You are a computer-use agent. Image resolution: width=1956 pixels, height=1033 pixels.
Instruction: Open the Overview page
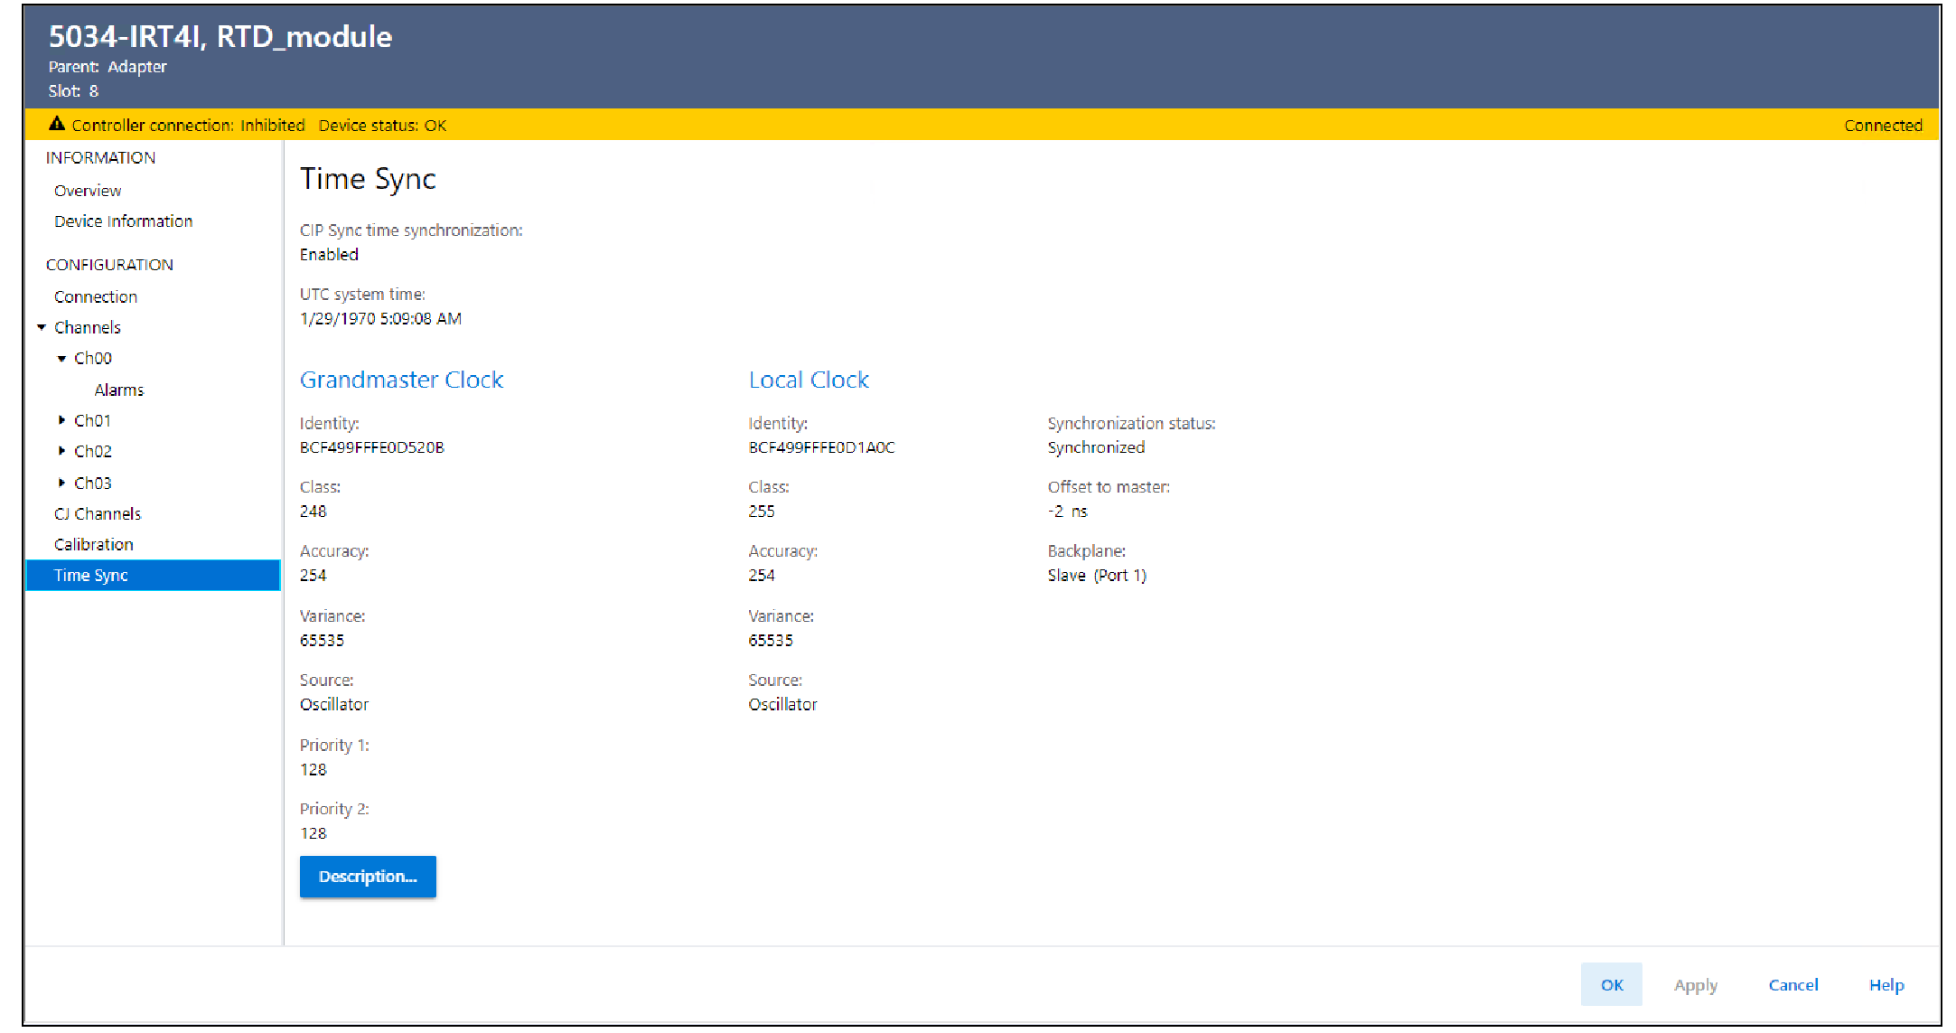coord(88,191)
